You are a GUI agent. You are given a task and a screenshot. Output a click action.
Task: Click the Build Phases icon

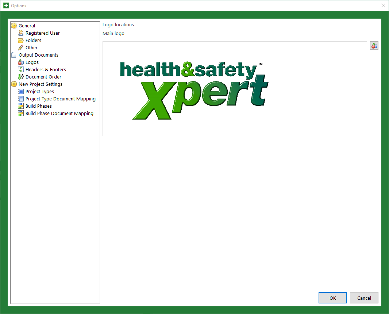(x=21, y=106)
